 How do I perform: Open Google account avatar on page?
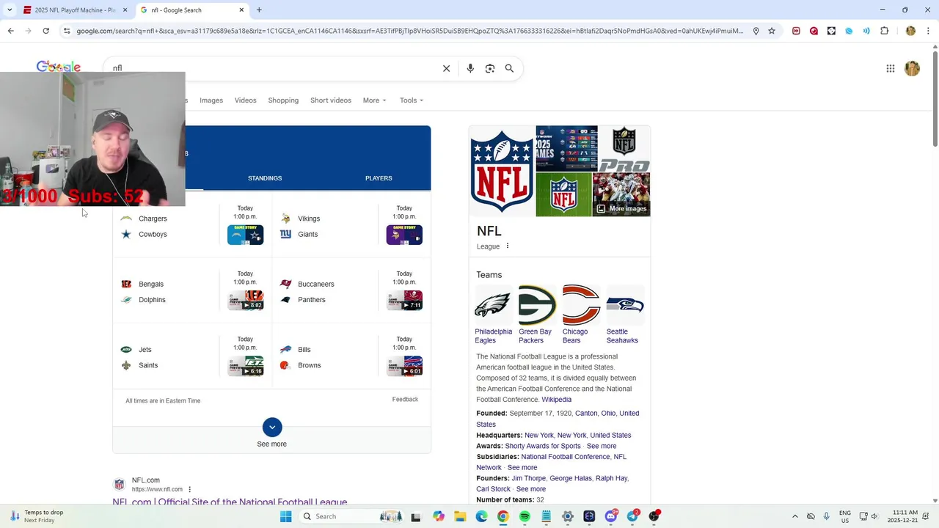[x=913, y=68]
